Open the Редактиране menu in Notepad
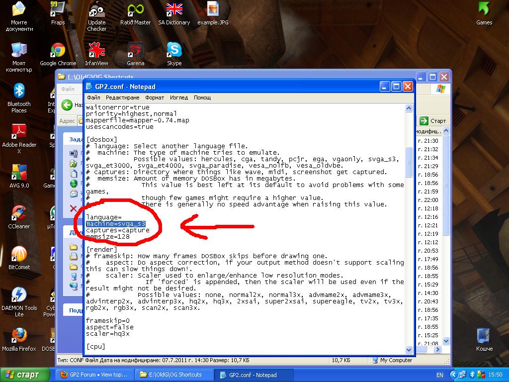The height and width of the screenshot is (382, 509). pos(122,97)
